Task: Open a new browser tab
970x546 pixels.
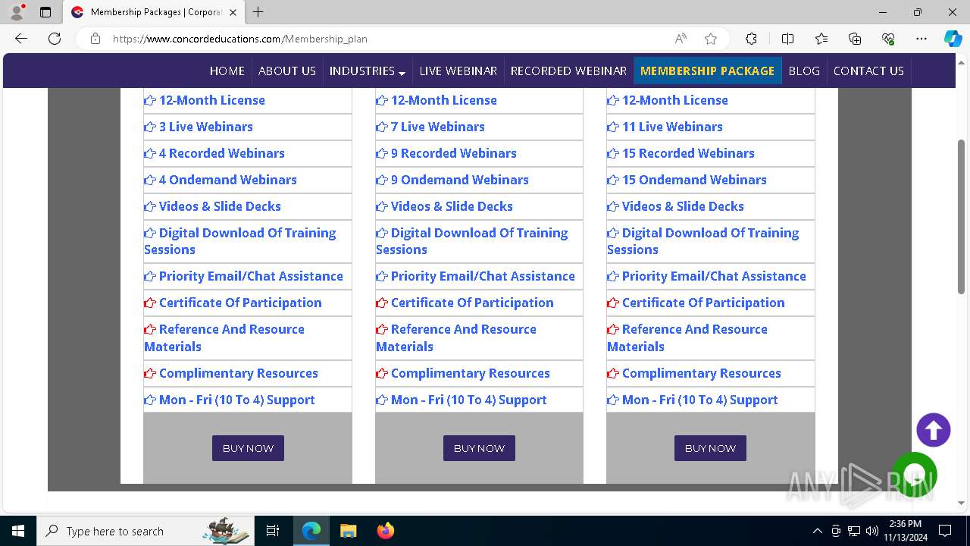Action: [x=258, y=12]
